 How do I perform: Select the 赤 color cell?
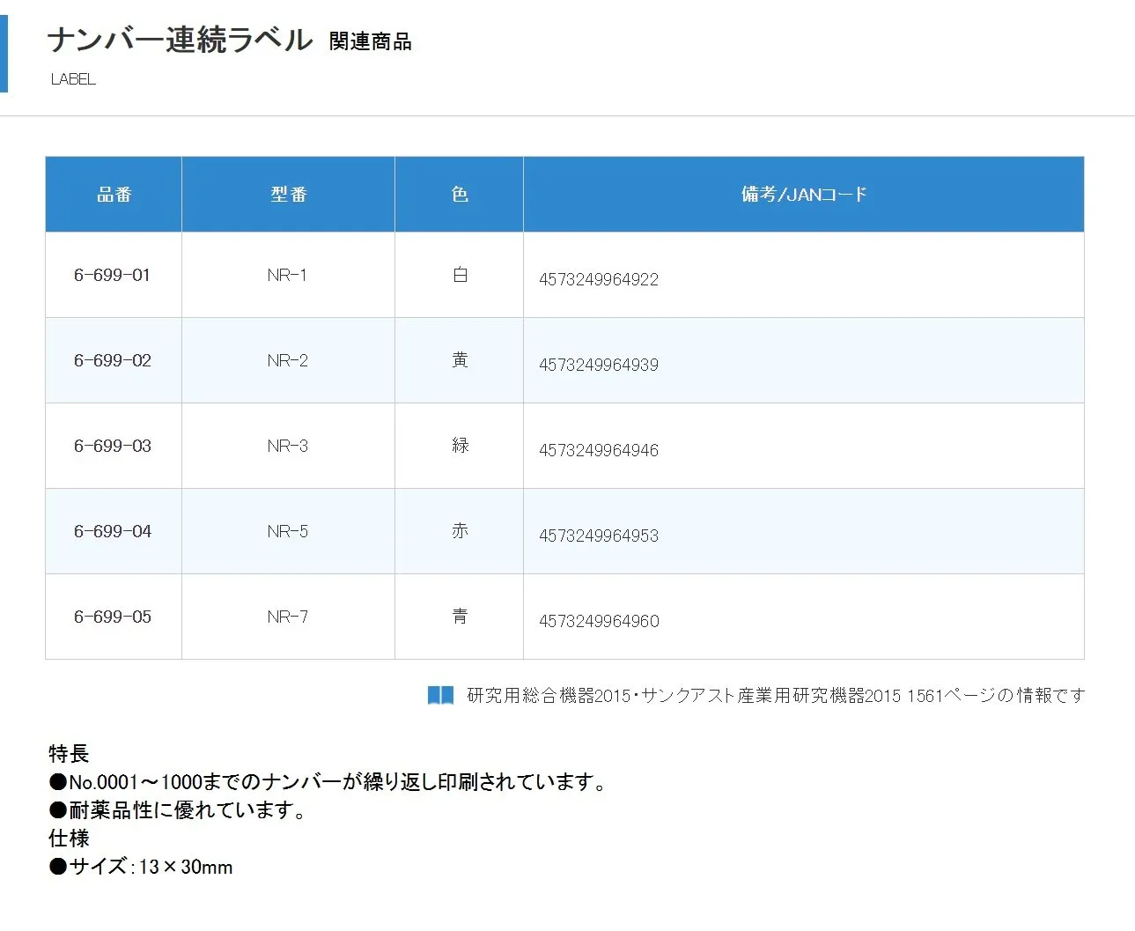tap(460, 531)
